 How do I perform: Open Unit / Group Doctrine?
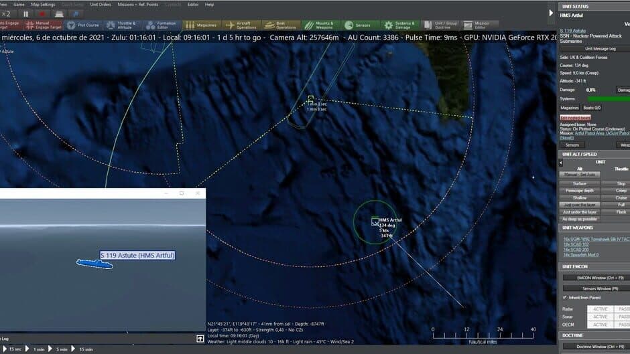click(440, 25)
